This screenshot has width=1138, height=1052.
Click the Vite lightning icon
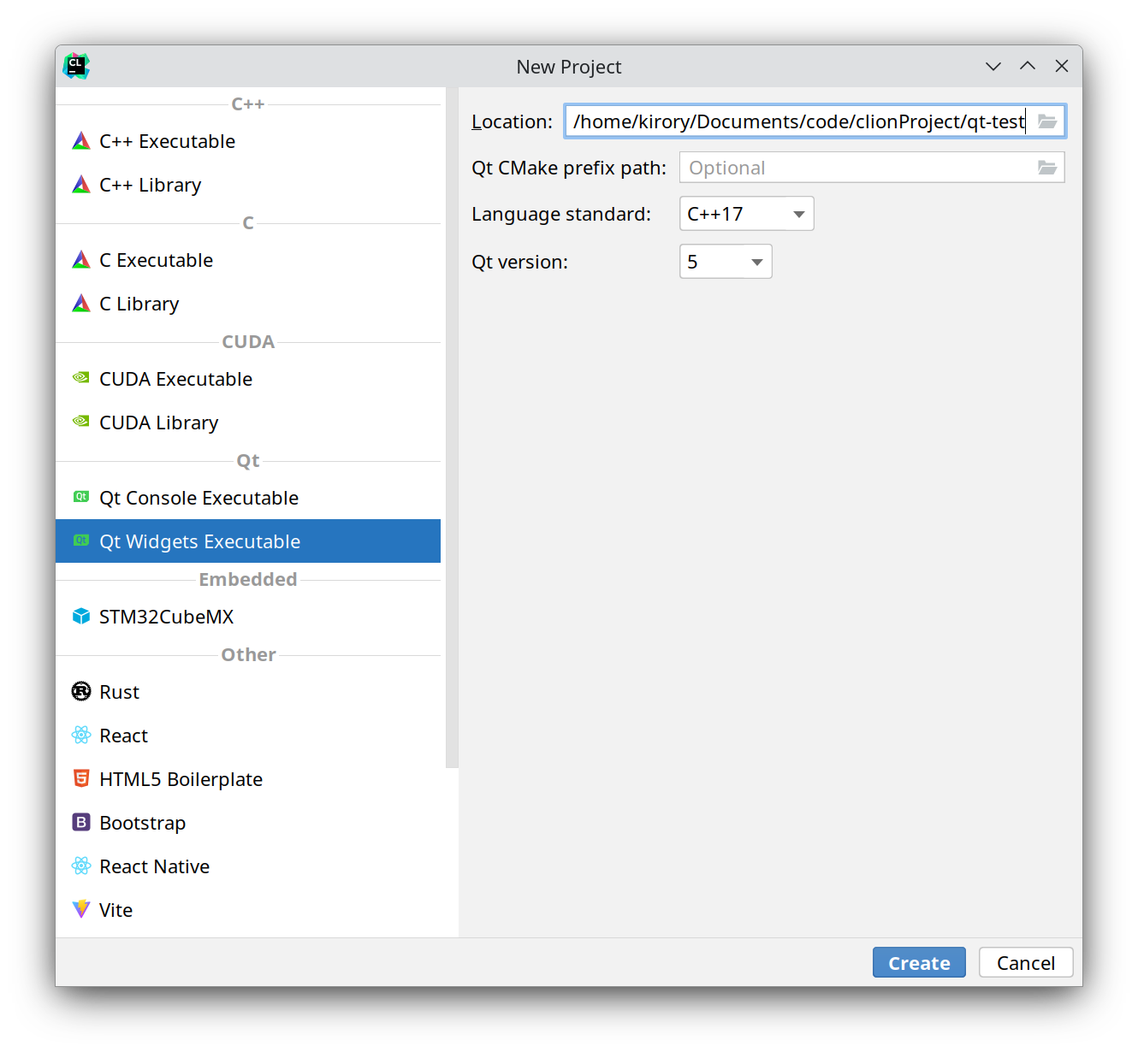tap(81, 910)
